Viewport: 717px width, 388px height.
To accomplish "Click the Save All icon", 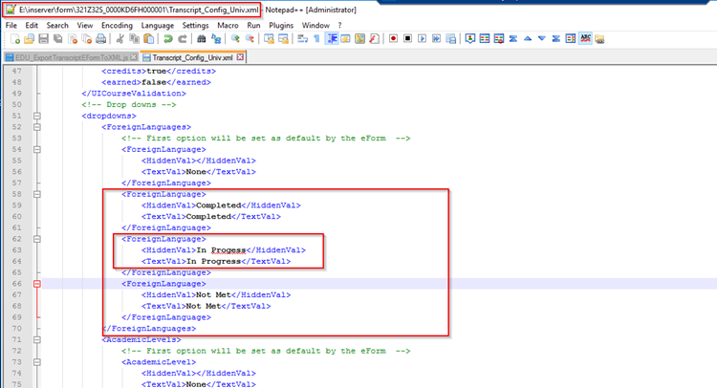I will (58, 39).
